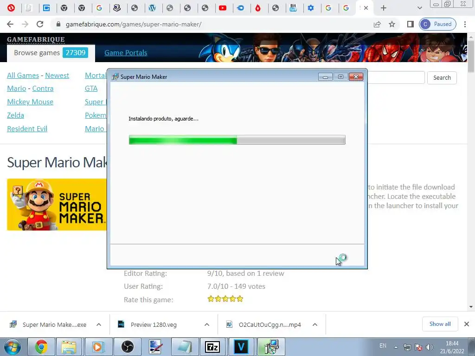The image size is (475, 356).
Task: Click the padlock site info icon
Action: tap(58, 24)
